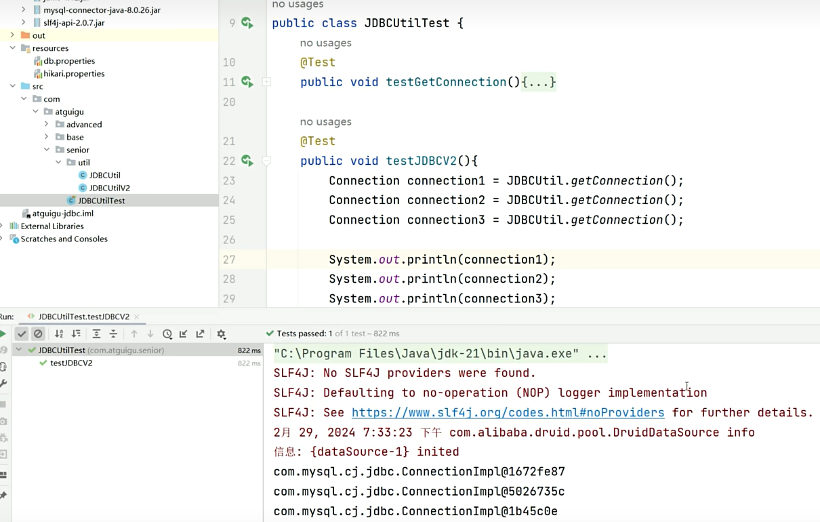
Task: Pin the Run tab with pin icon
Action: tap(3, 496)
